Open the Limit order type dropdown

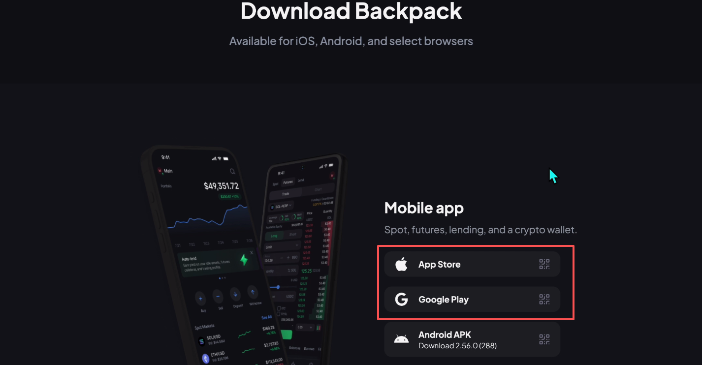283,246
